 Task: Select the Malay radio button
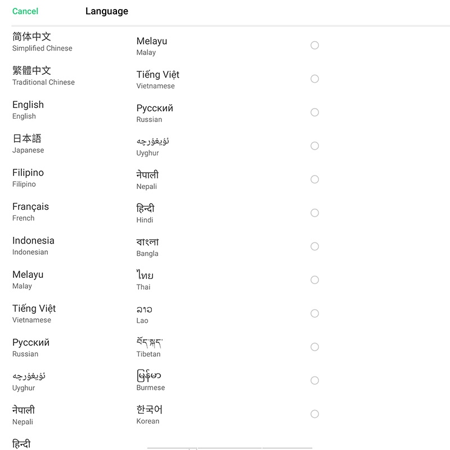coord(314,45)
